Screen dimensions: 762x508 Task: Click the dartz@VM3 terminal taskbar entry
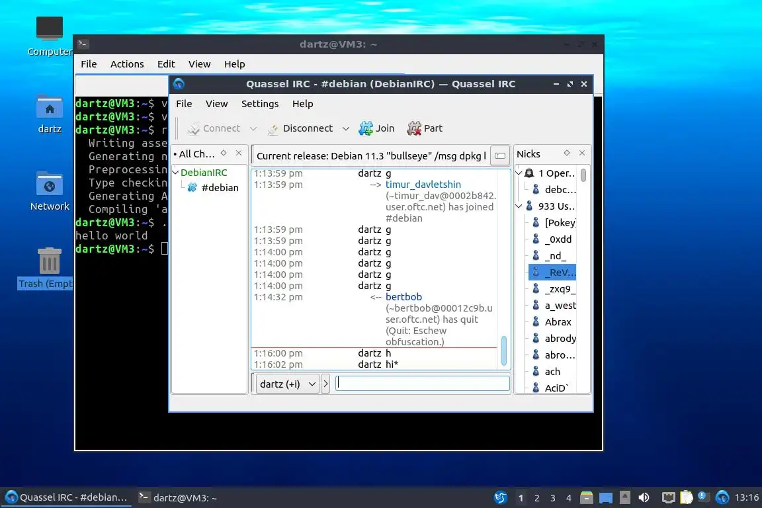(178, 497)
